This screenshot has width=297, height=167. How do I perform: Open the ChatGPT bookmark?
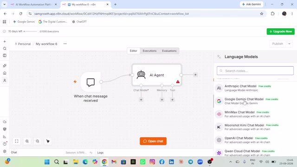79,22
